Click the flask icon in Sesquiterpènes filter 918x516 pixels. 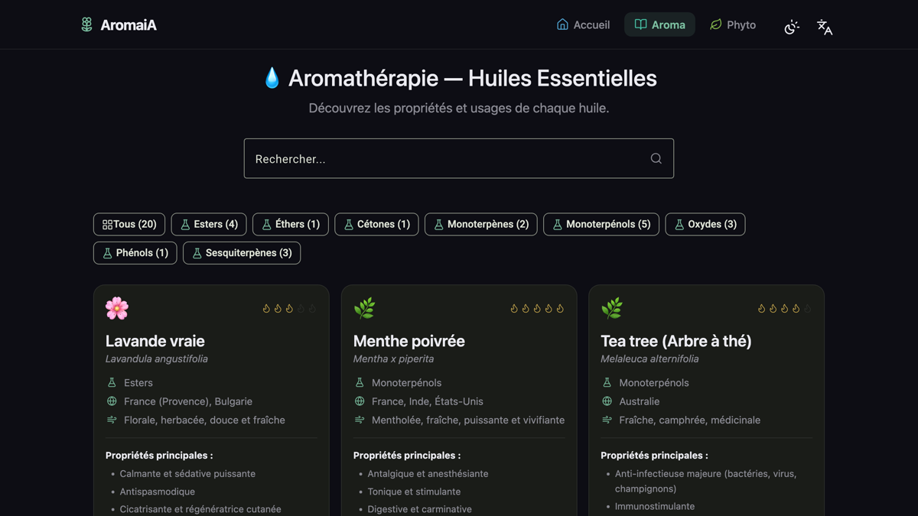[x=197, y=253]
